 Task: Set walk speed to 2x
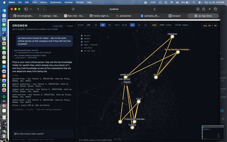pos(139,25)
